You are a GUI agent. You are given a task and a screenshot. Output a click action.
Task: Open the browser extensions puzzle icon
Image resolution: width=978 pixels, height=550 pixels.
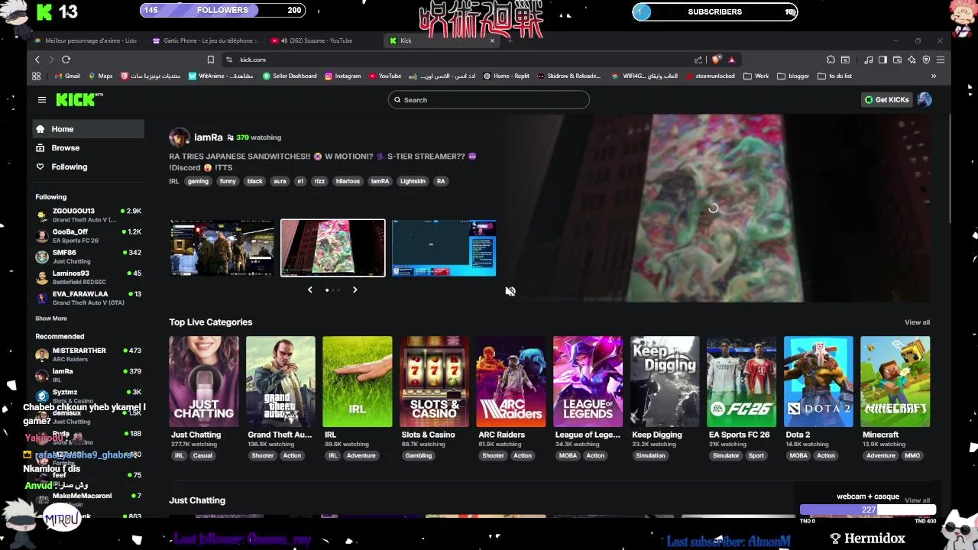(831, 60)
